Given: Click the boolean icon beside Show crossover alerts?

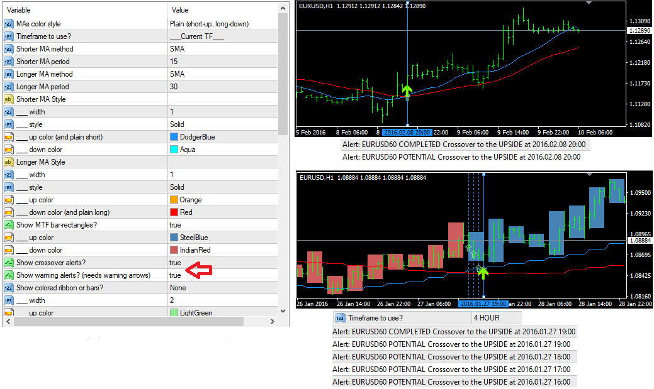Looking at the screenshot, I should 8,263.
